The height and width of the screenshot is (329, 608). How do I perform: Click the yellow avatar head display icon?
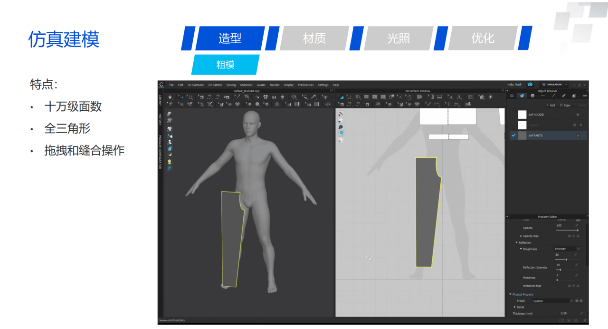(x=170, y=162)
